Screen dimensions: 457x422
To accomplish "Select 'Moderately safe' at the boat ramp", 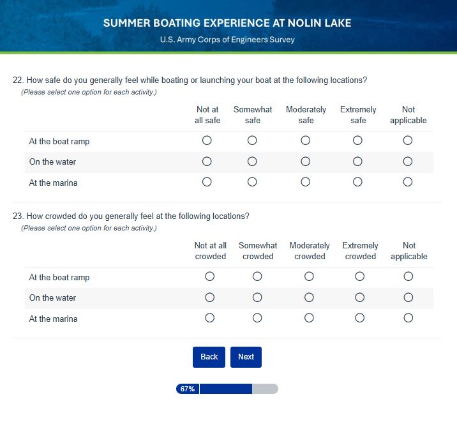I will [306, 140].
